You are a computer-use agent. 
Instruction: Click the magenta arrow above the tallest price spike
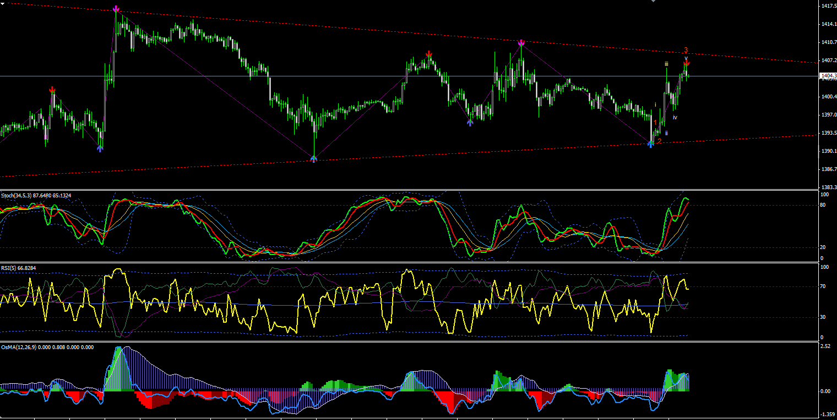pos(116,9)
